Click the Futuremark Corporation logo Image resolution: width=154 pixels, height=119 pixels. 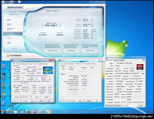pos(14,56)
